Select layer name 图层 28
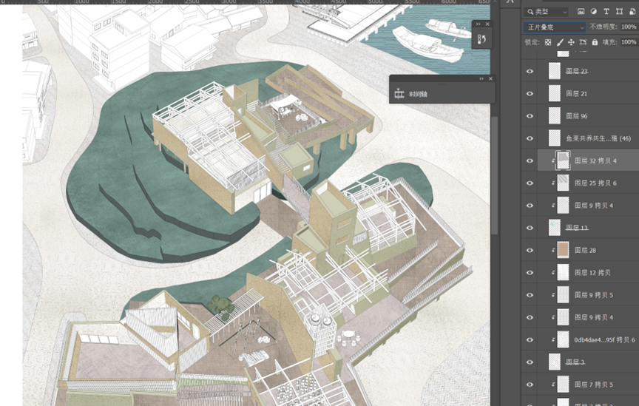Viewport: 639px width, 406px height. pos(585,250)
